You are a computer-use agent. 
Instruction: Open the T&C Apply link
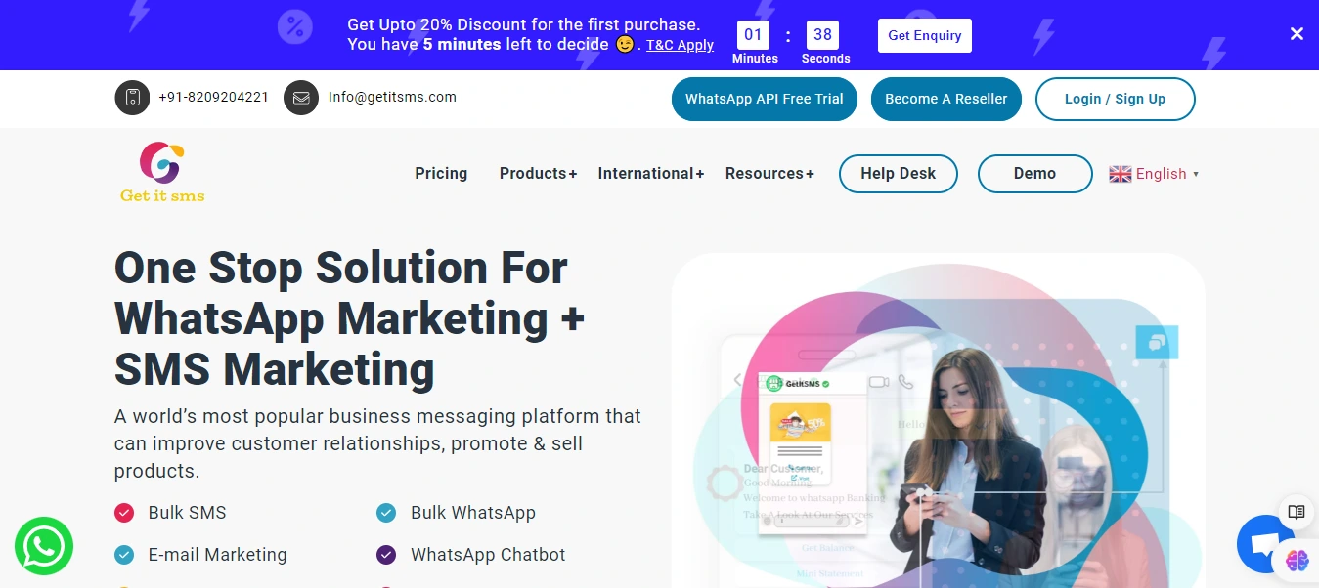pyautogui.click(x=680, y=45)
